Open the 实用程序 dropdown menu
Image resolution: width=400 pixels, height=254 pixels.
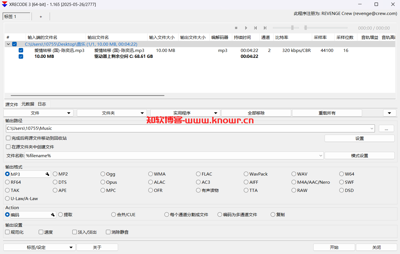pos(185,113)
